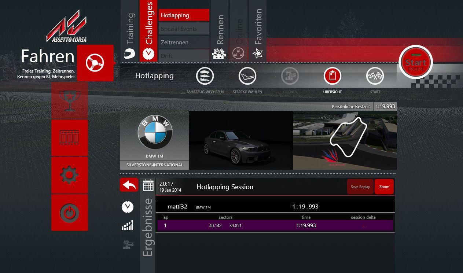Click the 19 Jan 2014 session date
The image size is (463, 273).
coord(170,190)
